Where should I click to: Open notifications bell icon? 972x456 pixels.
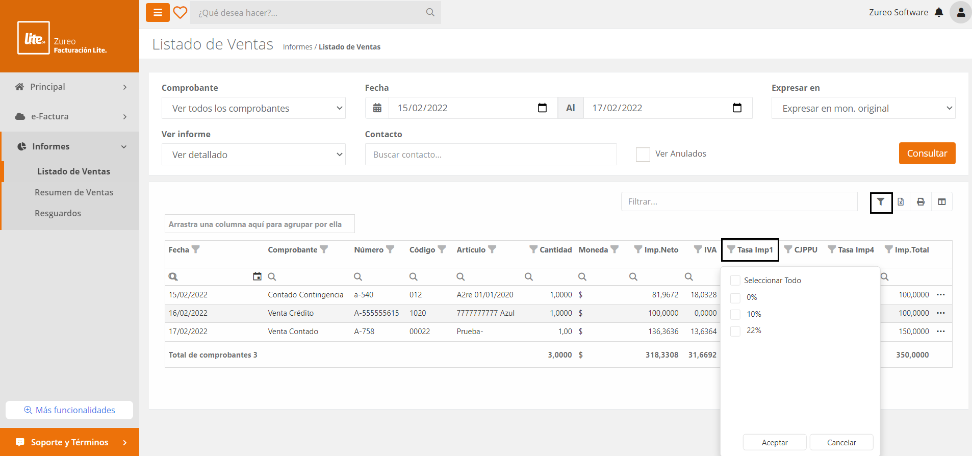coord(939,12)
